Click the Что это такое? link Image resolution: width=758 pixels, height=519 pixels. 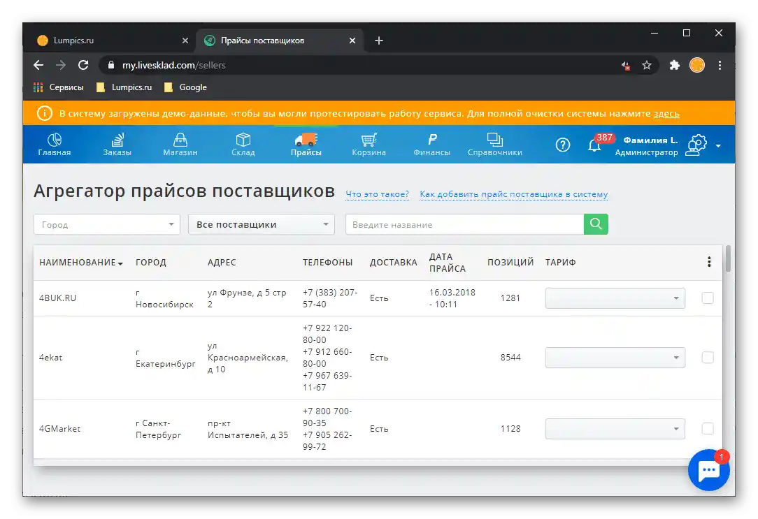click(x=378, y=194)
